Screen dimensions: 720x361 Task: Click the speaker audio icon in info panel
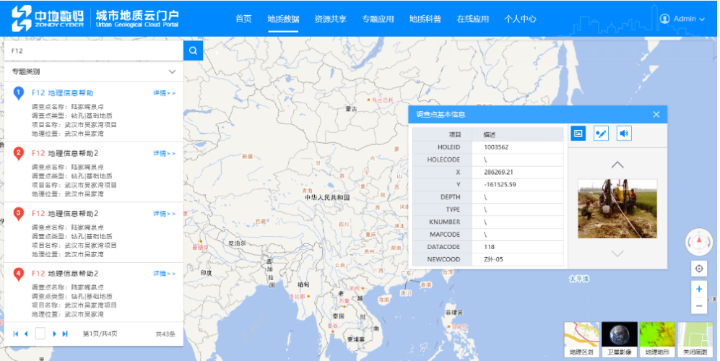(623, 133)
